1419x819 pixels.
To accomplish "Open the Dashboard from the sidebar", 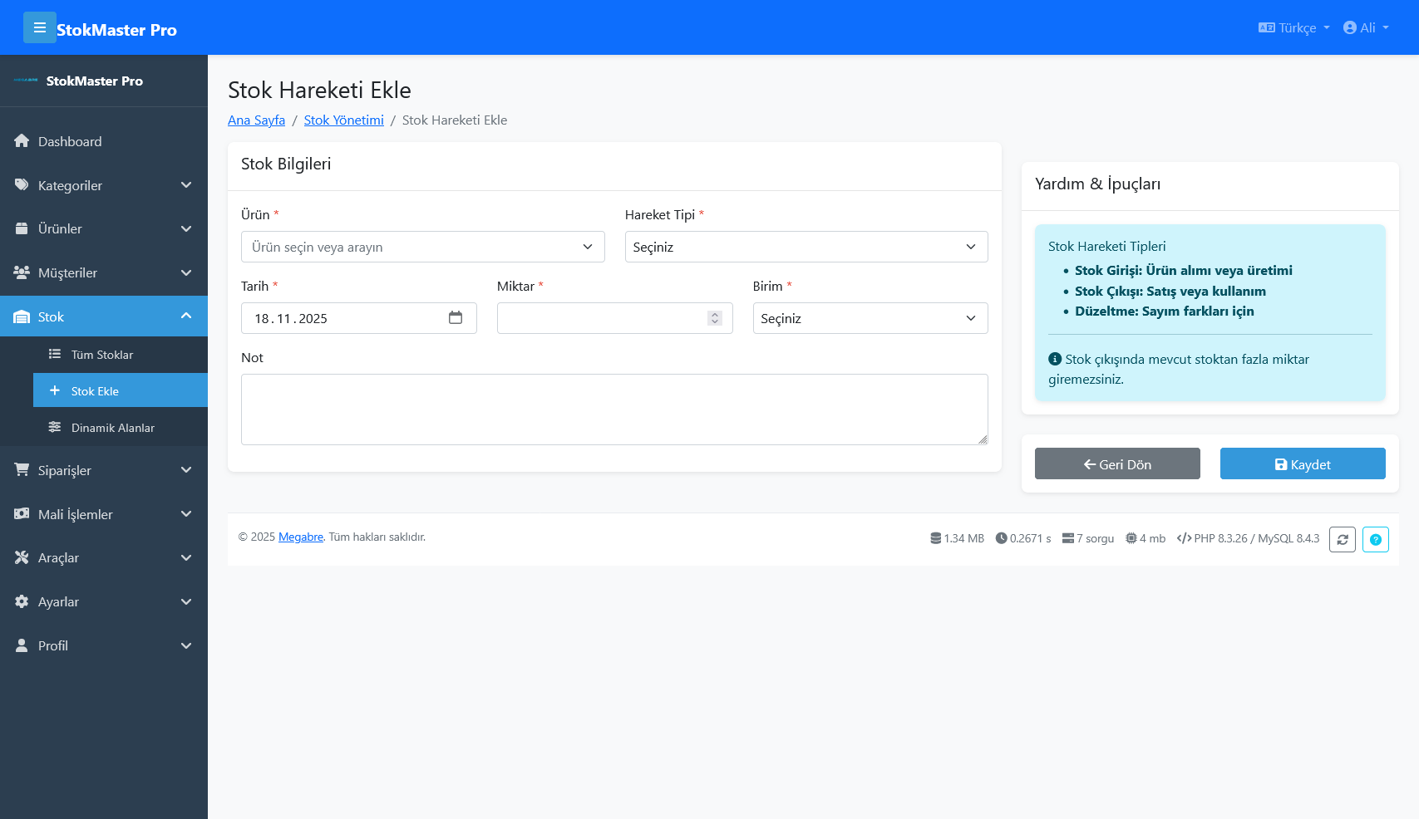I will point(69,141).
